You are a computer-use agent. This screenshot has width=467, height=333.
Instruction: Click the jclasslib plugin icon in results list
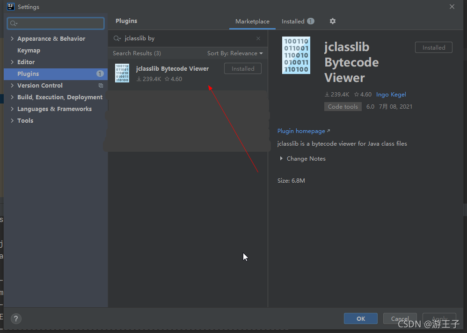click(122, 73)
